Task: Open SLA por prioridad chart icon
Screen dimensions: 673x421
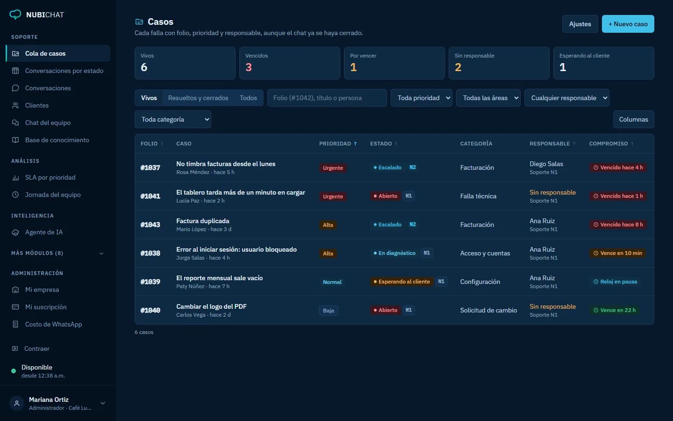Action: [15, 177]
